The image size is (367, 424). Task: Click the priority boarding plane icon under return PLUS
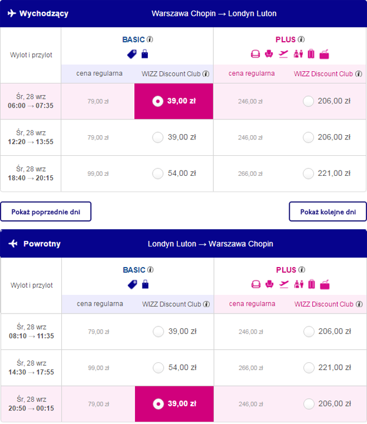283,284
